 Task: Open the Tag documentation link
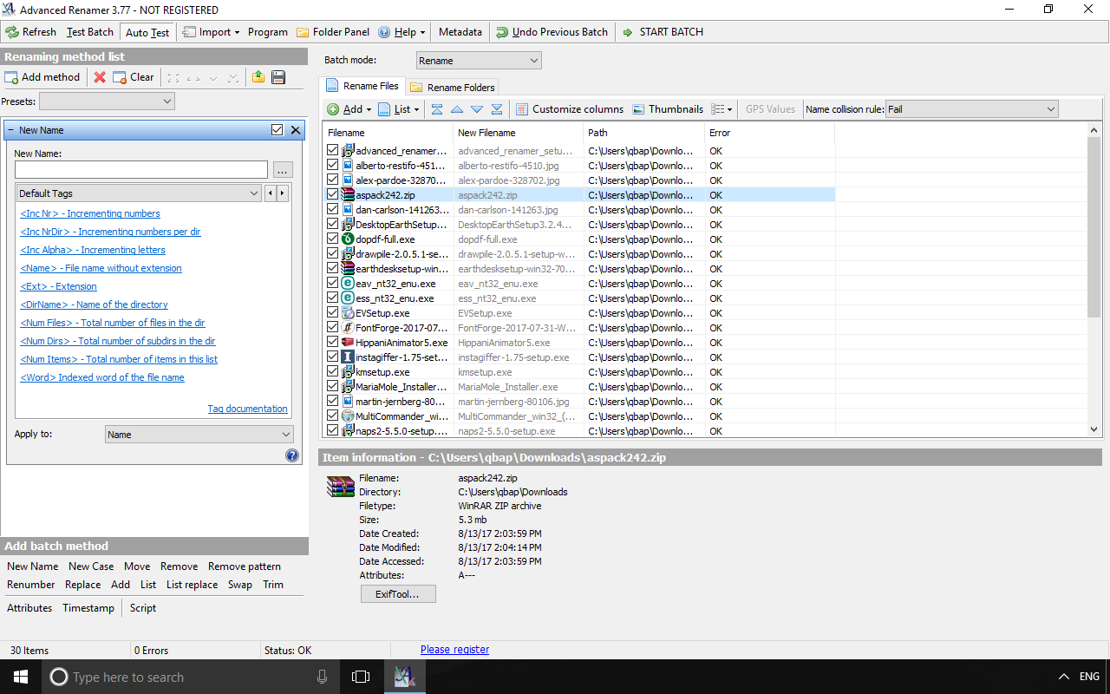coord(247,409)
